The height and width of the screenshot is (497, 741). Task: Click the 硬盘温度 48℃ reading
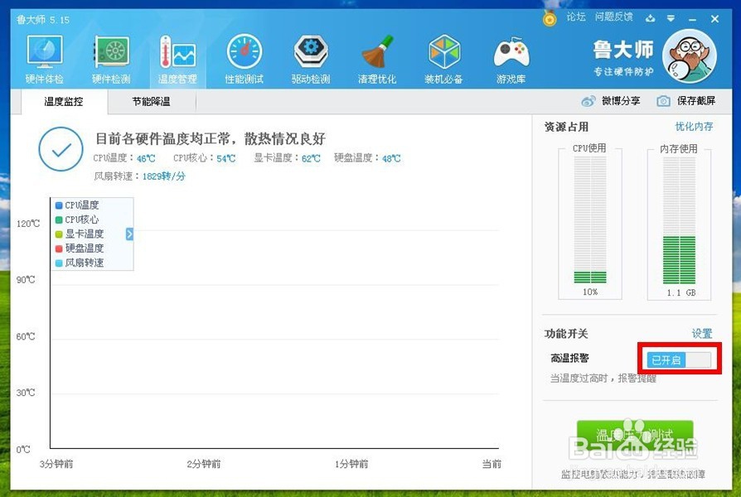coord(367,158)
